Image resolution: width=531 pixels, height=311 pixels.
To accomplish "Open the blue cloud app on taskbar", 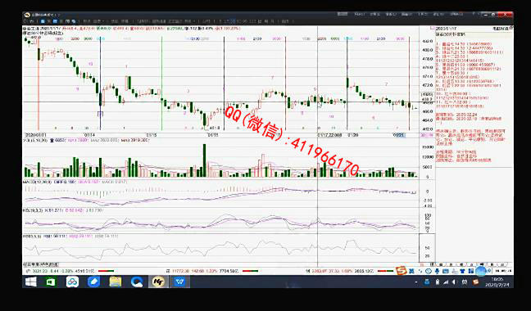I will tap(72, 282).
